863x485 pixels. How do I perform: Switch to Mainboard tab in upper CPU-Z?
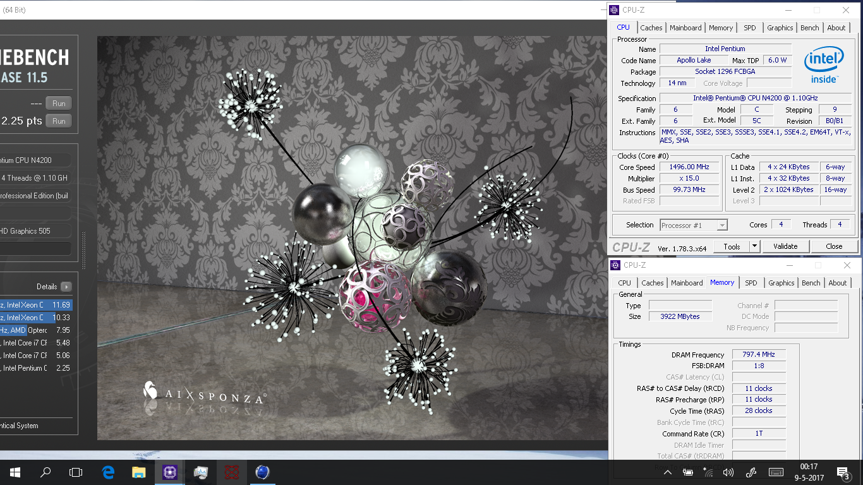[x=685, y=28]
